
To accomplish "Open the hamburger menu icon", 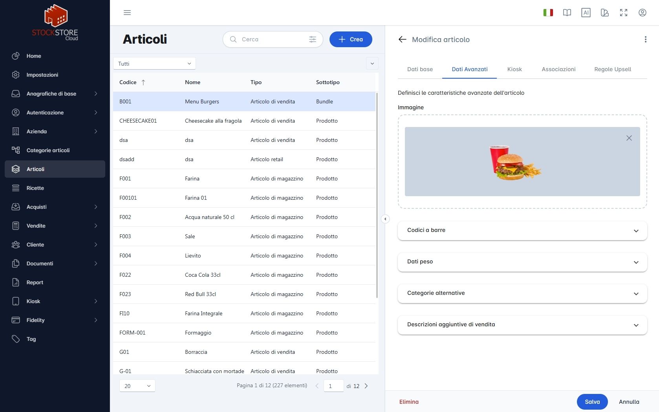I will tap(127, 13).
